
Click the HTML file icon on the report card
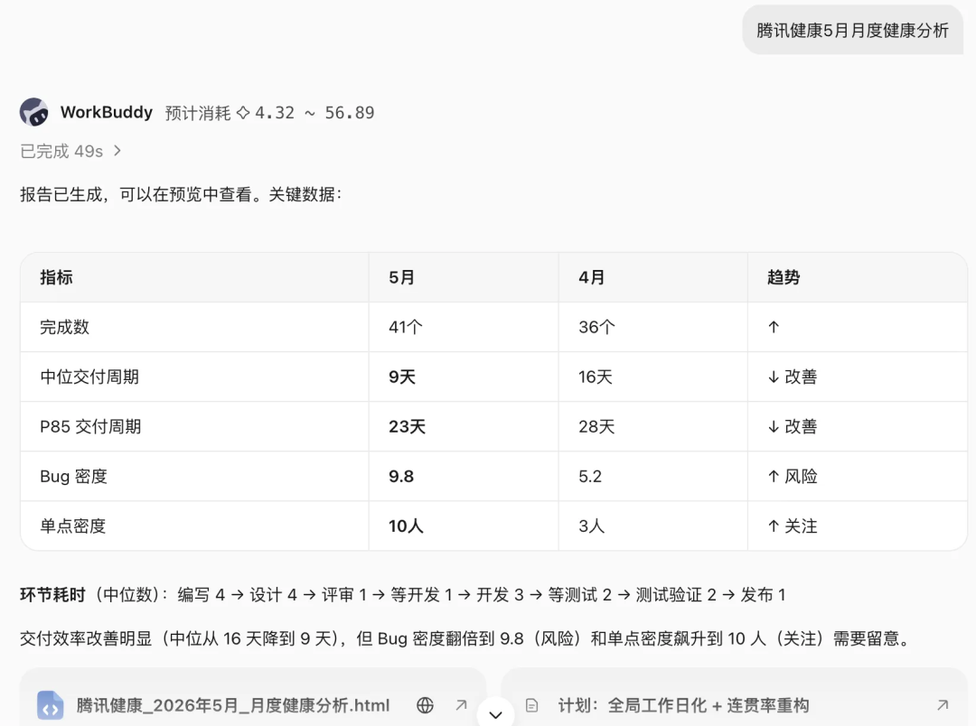(x=51, y=705)
